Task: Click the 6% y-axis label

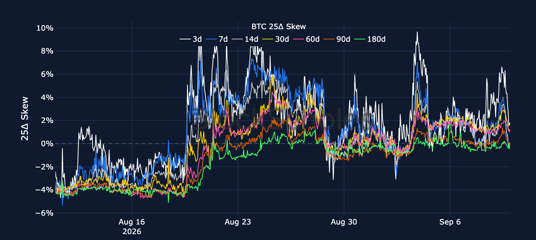Action: click(47, 74)
